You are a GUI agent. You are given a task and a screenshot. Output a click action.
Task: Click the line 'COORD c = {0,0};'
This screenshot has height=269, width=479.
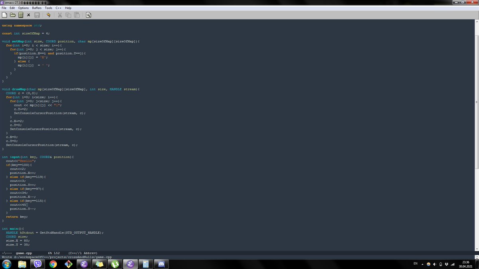(22, 93)
